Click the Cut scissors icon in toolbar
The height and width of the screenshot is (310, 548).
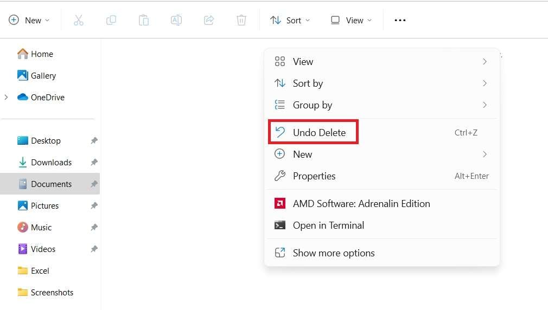[x=79, y=20]
